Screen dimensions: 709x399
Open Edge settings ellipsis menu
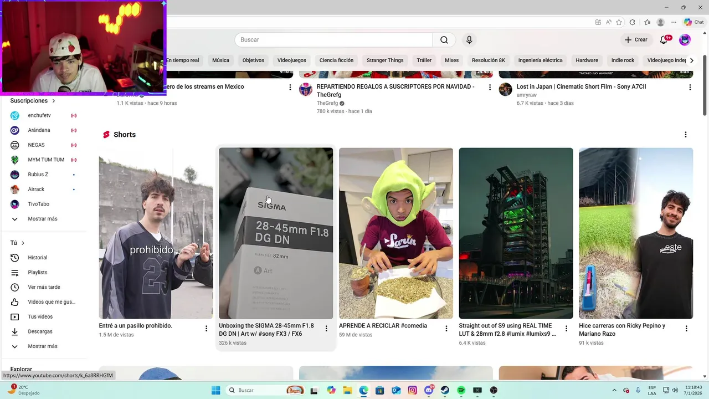(674, 22)
